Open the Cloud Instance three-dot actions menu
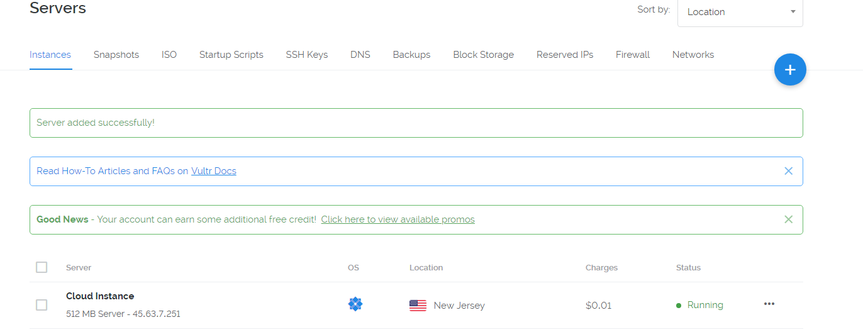Image resolution: width=863 pixels, height=332 pixels. point(769,304)
